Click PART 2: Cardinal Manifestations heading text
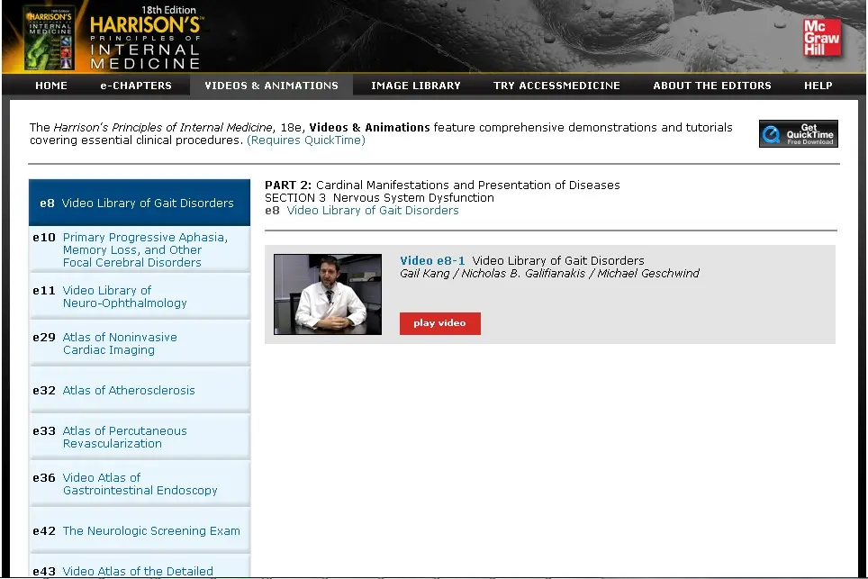 [x=442, y=185]
